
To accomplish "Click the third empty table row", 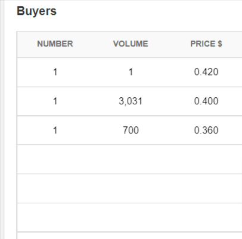I will [129, 218].
